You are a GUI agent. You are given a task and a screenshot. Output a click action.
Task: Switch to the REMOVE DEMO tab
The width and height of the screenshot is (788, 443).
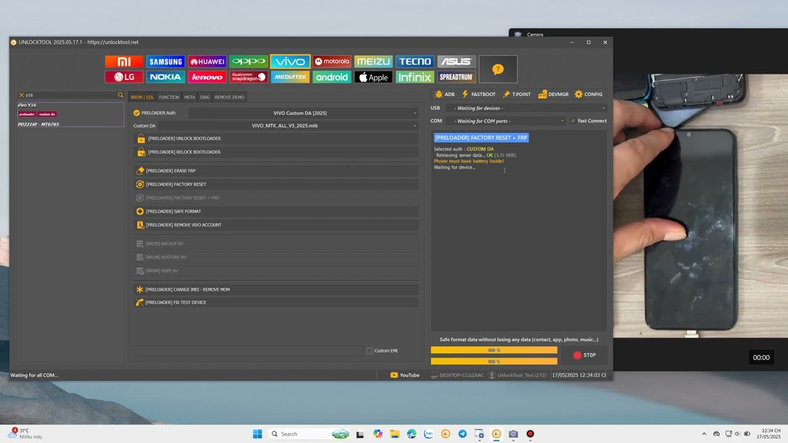[229, 97]
